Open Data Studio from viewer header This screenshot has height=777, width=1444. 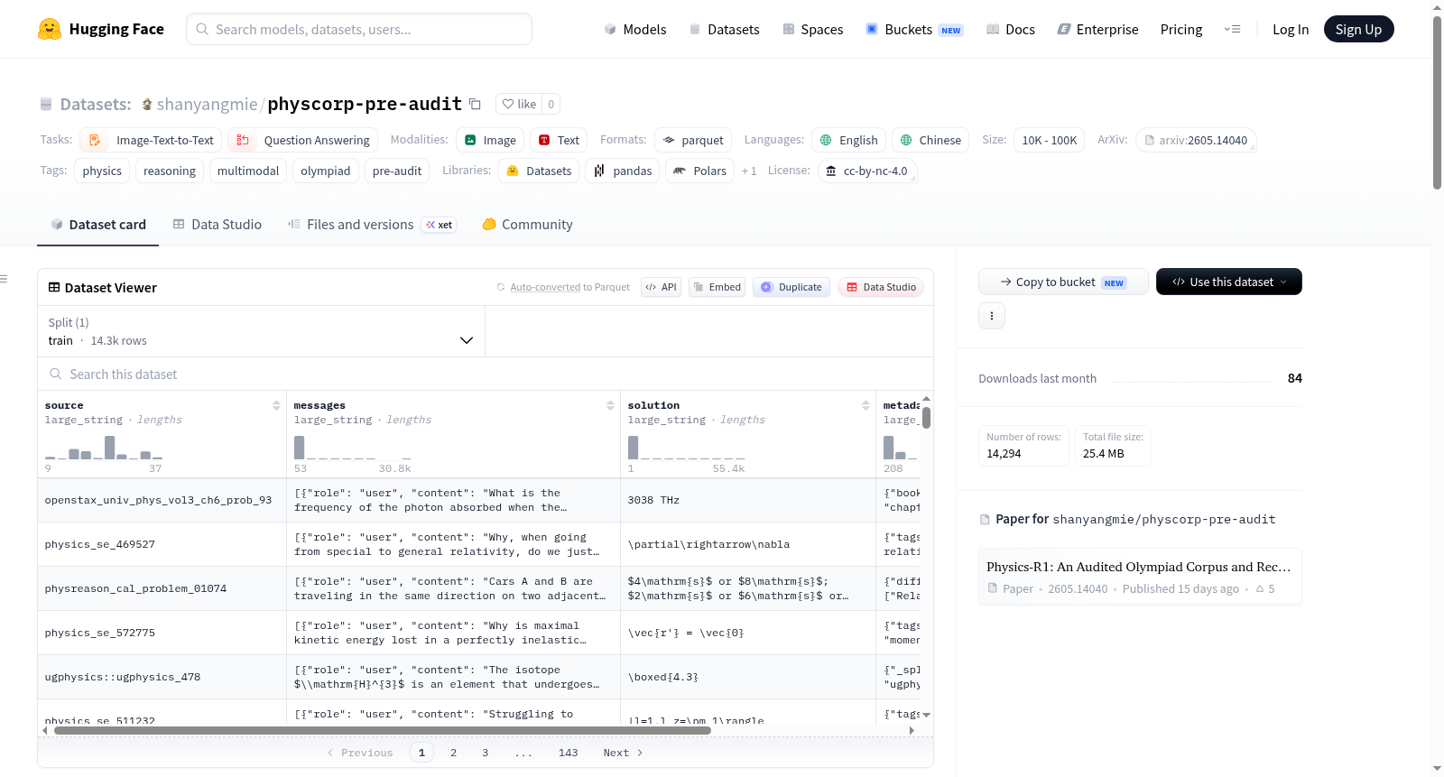[x=881, y=287]
